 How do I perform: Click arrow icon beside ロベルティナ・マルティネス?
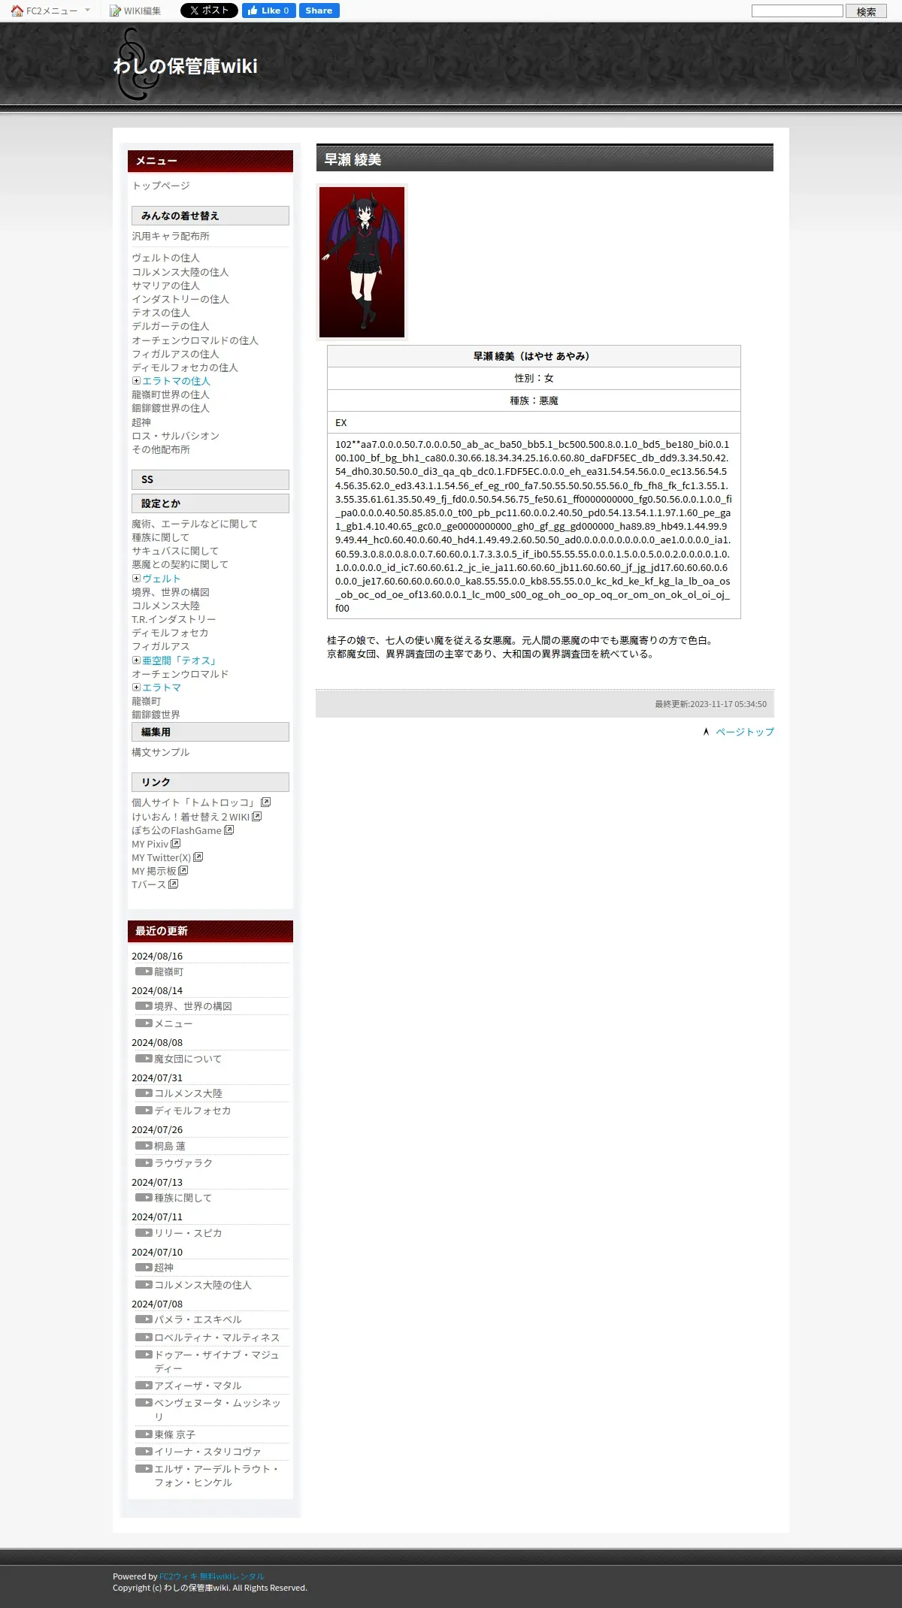(x=144, y=1337)
